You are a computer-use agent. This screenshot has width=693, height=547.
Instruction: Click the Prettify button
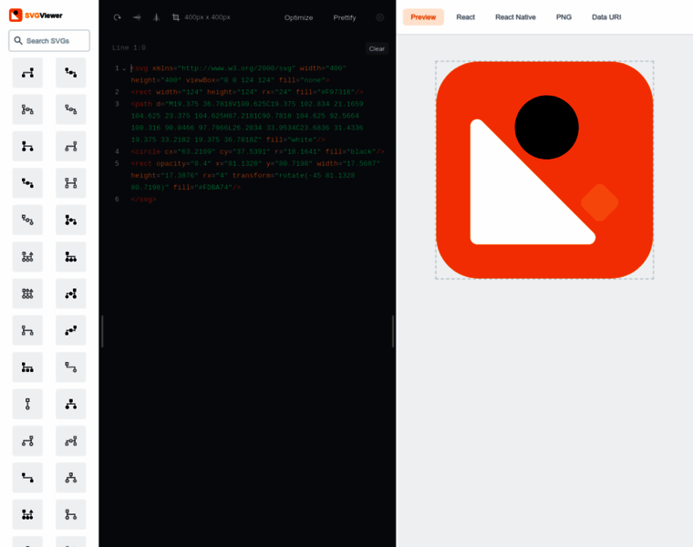click(345, 17)
